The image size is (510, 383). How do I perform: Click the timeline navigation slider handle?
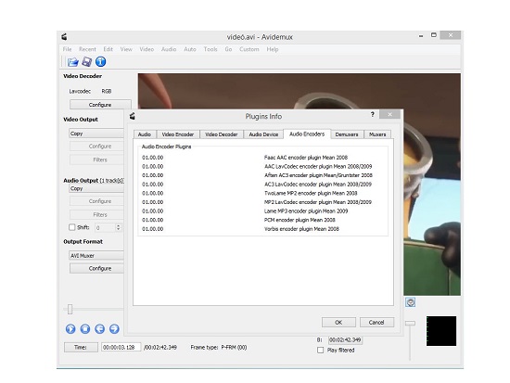70,309
